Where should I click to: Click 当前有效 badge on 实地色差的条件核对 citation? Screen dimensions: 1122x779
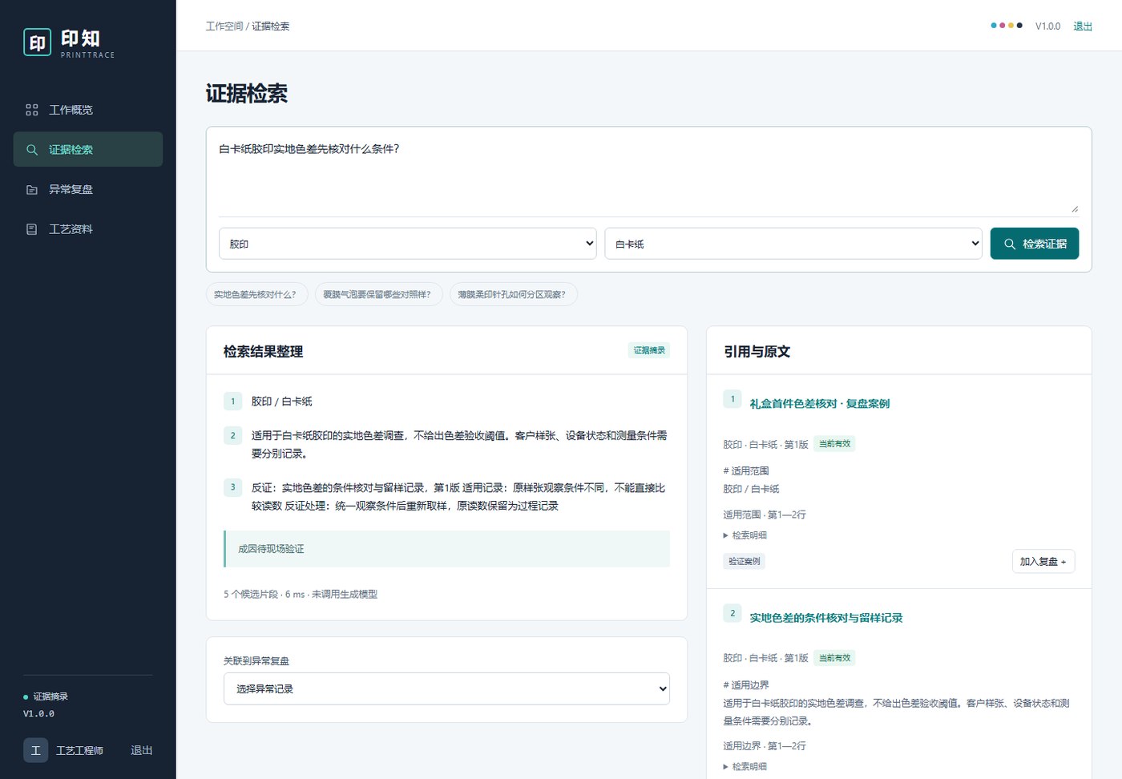pos(835,658)
